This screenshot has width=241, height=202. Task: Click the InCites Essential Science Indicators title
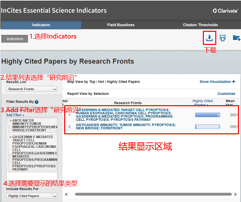coord(53,10)
